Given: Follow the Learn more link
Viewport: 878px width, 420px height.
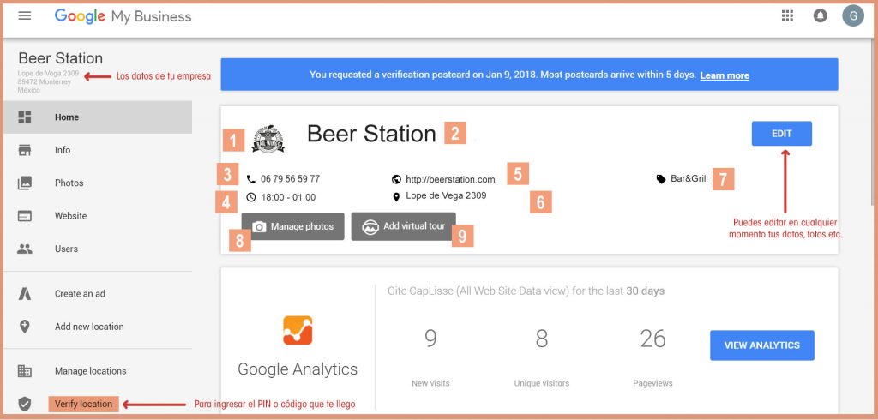Looking at the screenshot, I should (725, 75).
